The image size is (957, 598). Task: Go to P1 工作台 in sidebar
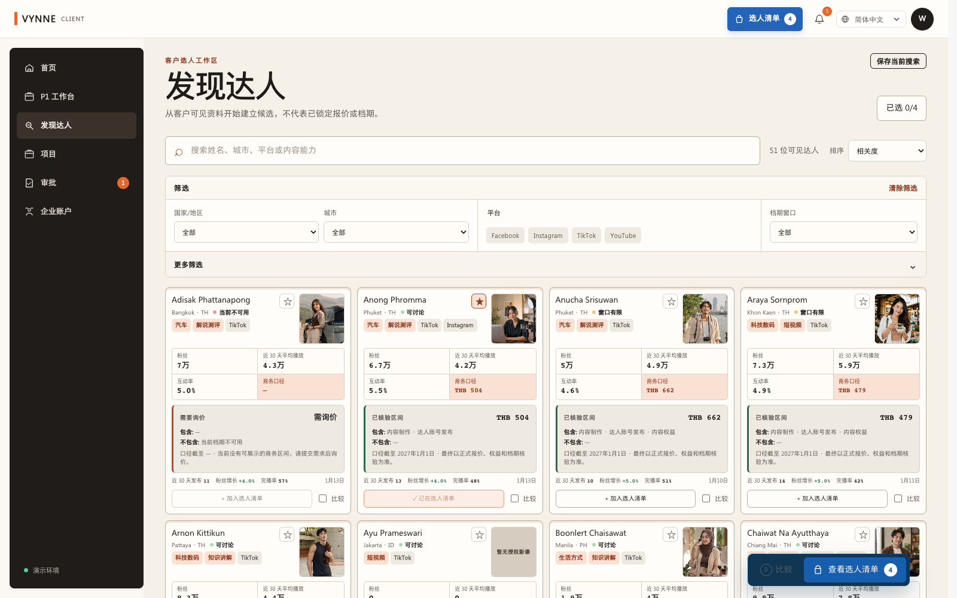(77, 97)
